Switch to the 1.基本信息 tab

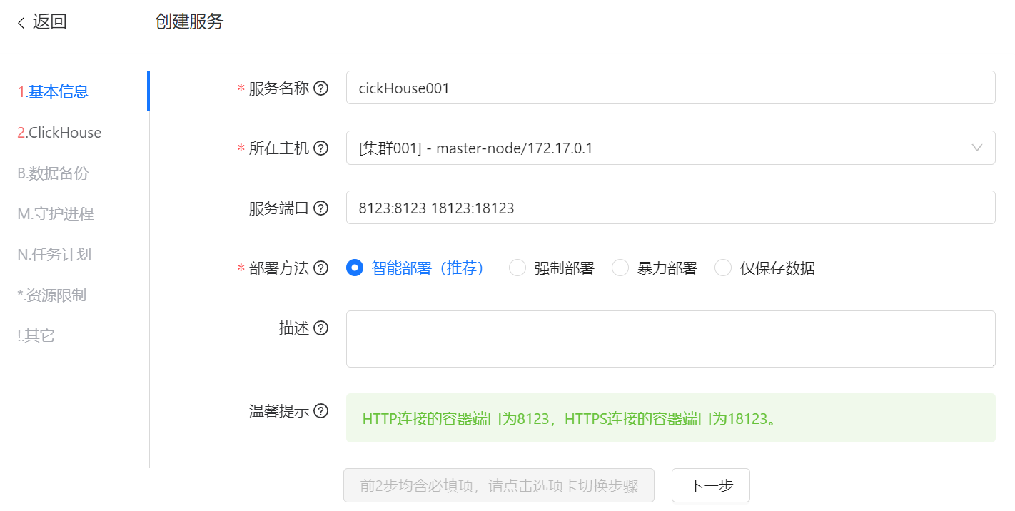click(x=53, y=91)
